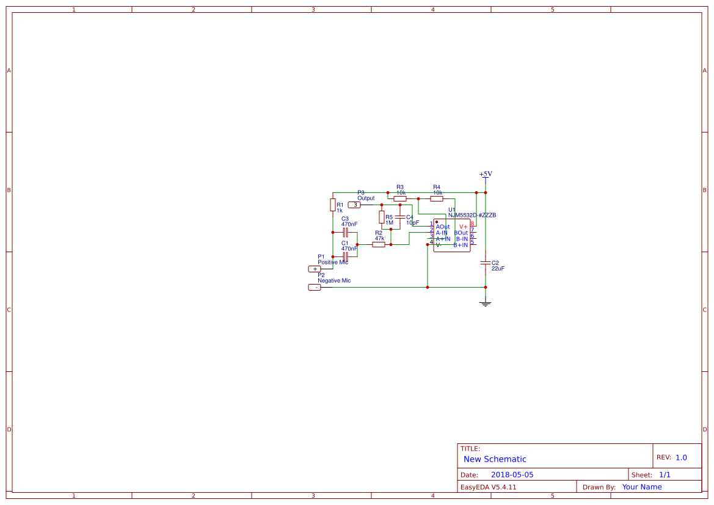Click pin number 7 on U1

click(x=473, y=230)
